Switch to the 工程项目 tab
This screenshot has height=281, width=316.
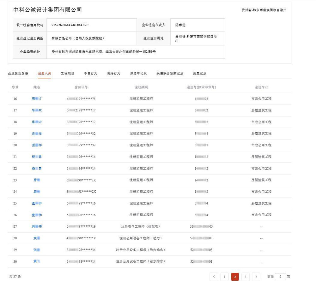(67, 73)
